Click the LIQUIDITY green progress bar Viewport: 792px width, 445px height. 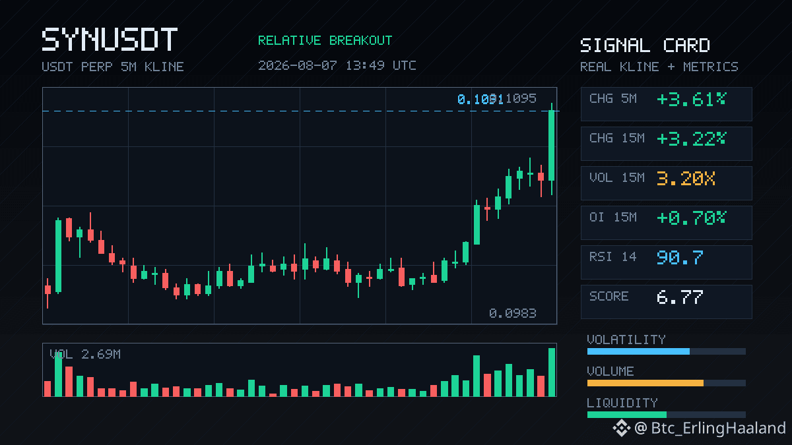pos(666,415)
